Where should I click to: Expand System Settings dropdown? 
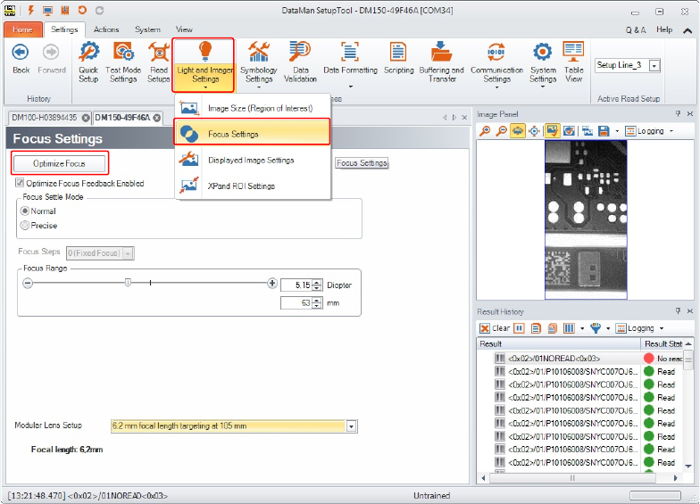(543, 87)
